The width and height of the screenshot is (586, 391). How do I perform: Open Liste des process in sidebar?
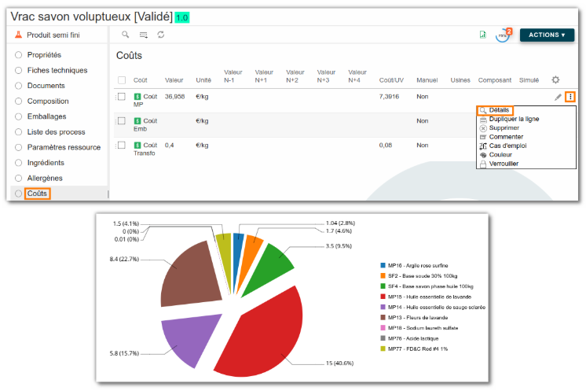tap(56, 132)
